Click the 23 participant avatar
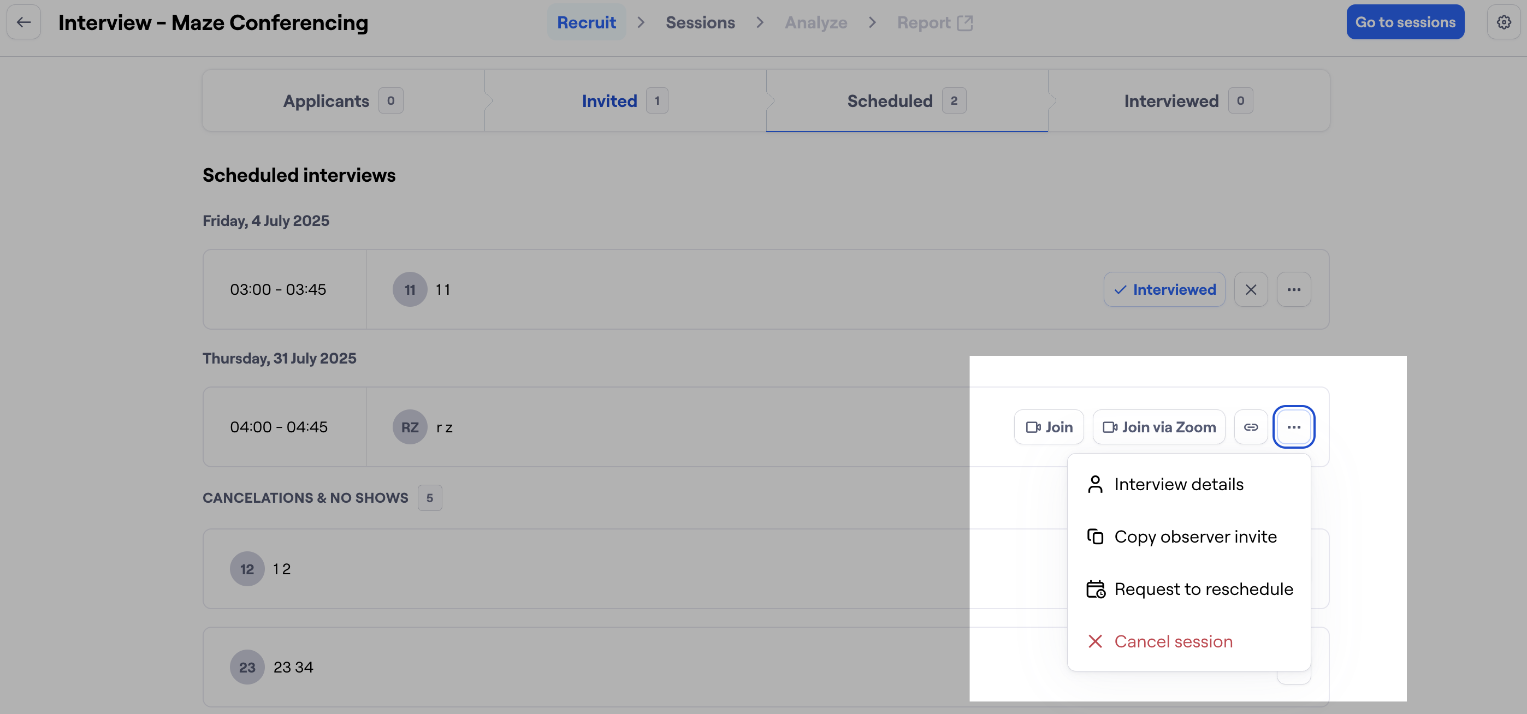The width and height of the screenshot is (1527, 714). point(247,667)
